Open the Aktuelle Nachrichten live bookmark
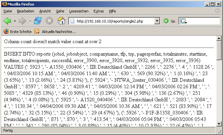Image resolution: width=223 pixels, height=135 pixels. [56, 32]
